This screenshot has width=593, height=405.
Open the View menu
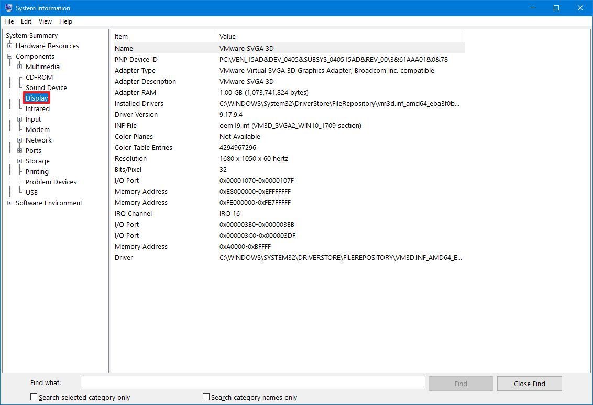coord(45,21)
